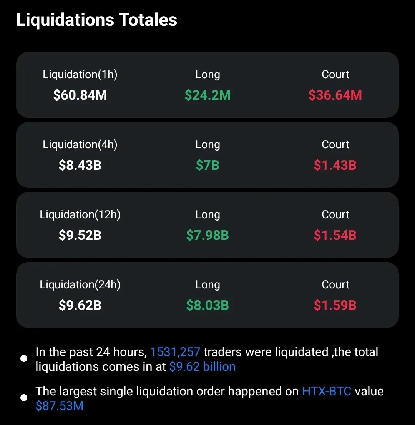Click the bullet before largest single liquidation
The height and width of the screenshot is (425, 415).
click(x=24, y=398)
